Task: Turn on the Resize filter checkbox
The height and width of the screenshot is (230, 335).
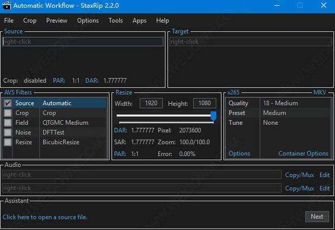Action: pos(8,142)
